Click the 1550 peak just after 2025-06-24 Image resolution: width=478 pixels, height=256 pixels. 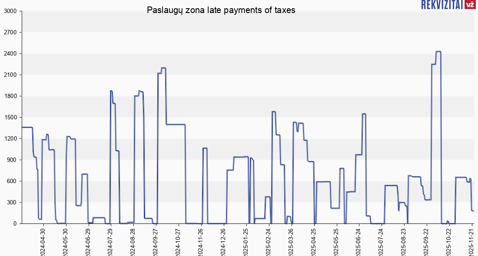[x=364, y=114]
